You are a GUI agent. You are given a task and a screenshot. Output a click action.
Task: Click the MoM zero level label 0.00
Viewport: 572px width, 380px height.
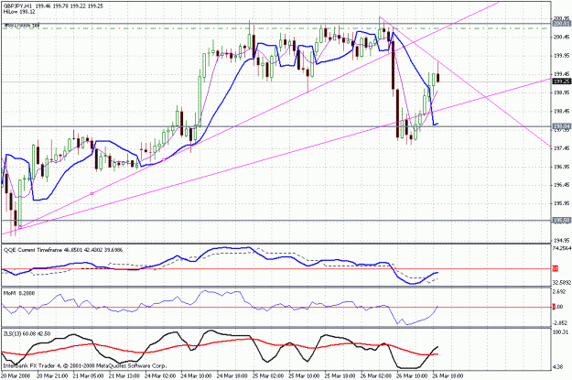pyautogui.click(x=558, y=307)
